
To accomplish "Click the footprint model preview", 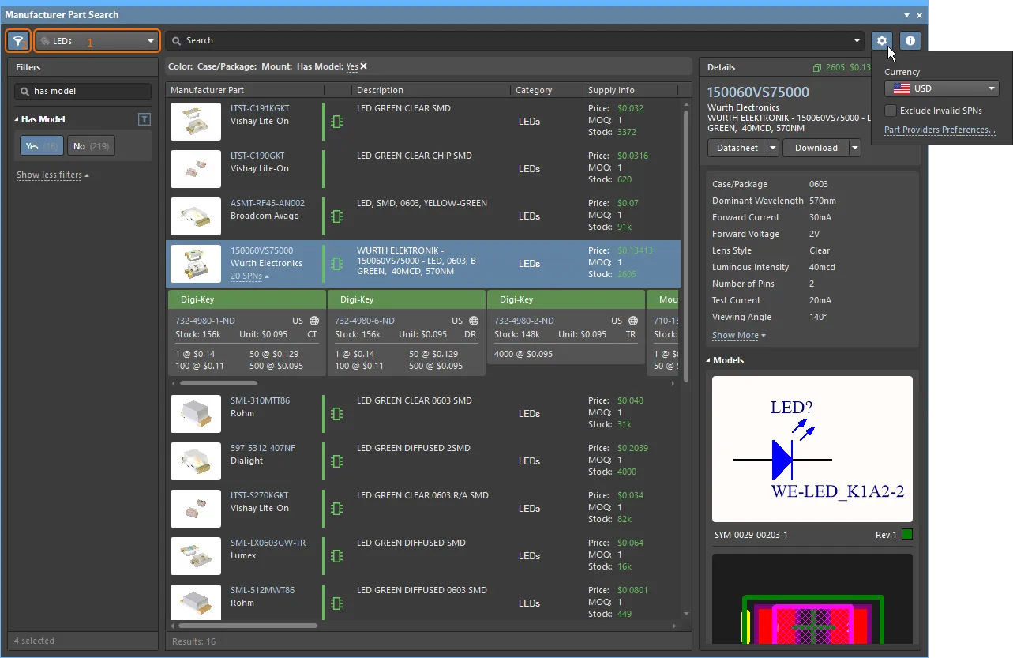I will point(812,598).
